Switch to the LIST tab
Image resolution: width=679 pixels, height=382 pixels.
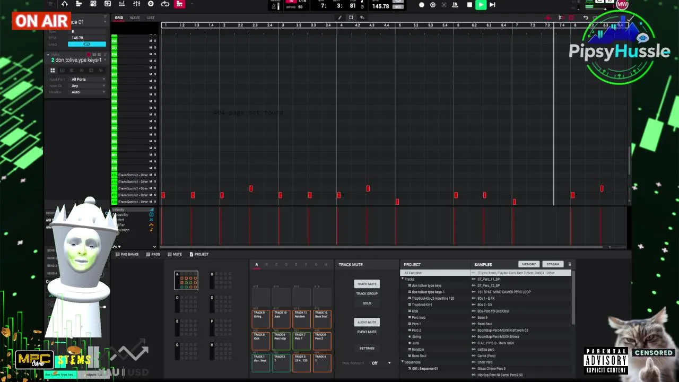151,18
